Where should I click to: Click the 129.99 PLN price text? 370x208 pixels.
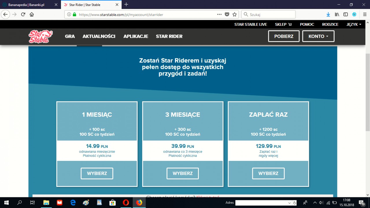pyautogui.click(x=268, y=146)
